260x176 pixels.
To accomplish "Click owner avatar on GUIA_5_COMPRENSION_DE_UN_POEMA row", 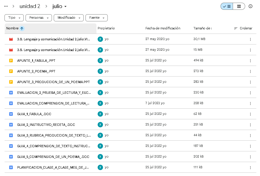I will tap(100, 157).
